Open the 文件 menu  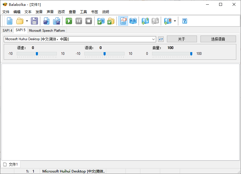pyautogui.click(x=6, y=12)
